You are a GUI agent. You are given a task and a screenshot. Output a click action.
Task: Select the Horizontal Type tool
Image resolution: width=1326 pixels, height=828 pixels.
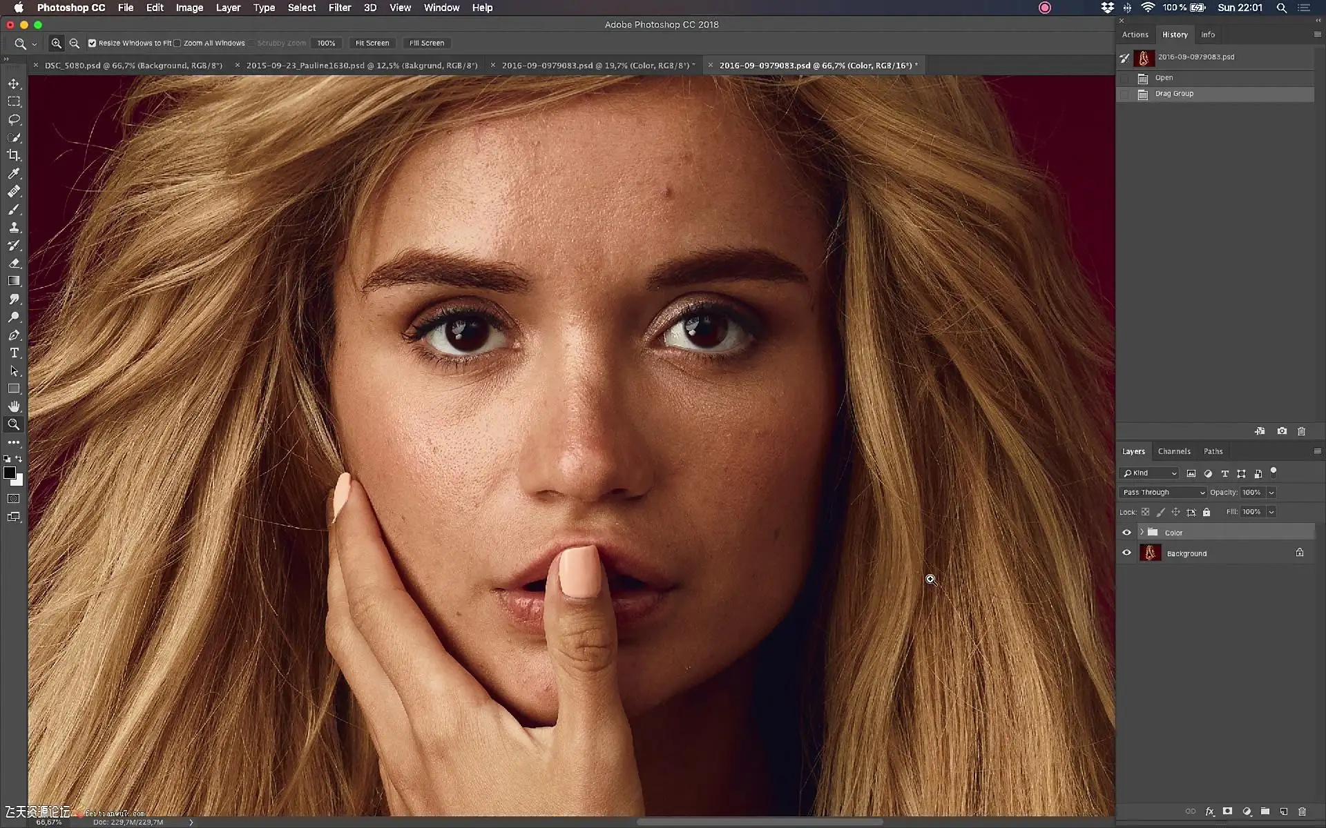coord(14,353)
